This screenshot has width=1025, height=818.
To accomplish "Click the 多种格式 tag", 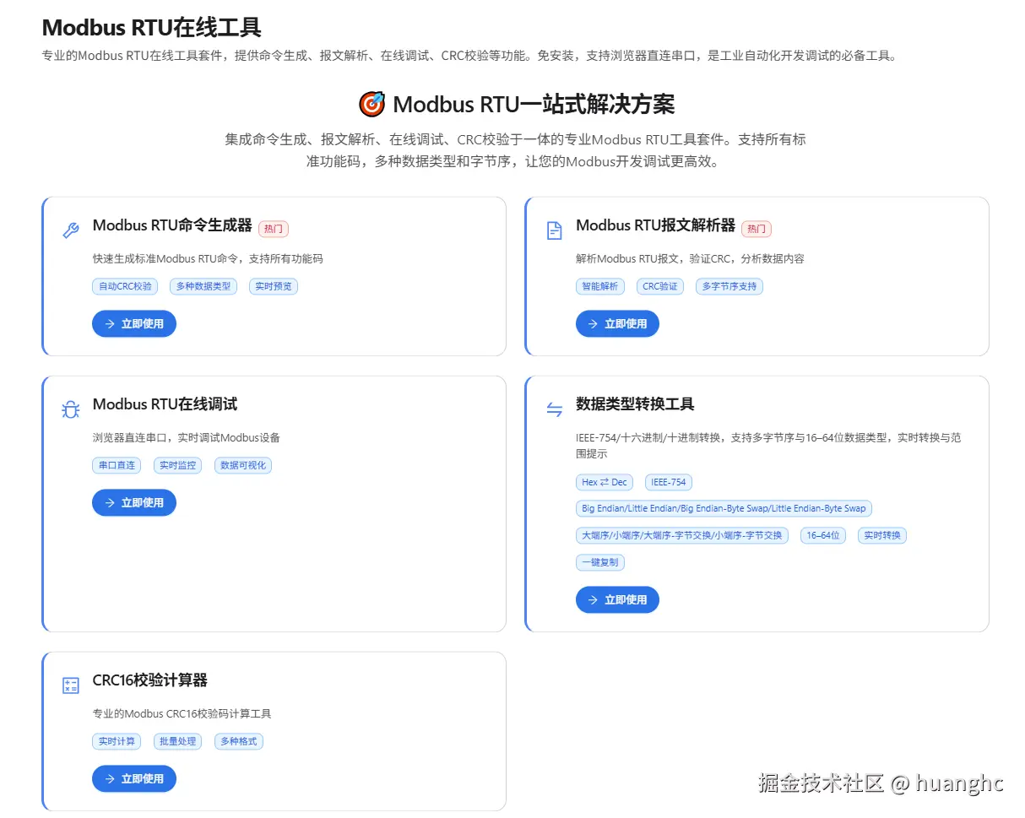I will [x=239, y=741].
